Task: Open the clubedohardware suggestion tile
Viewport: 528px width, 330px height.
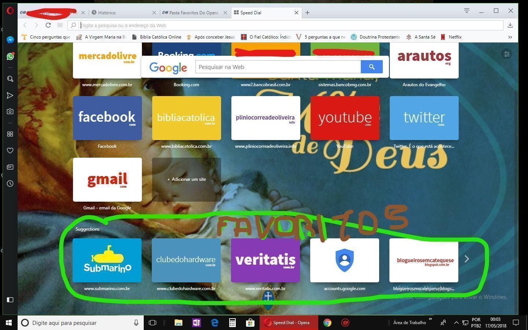Action: pyautogui.click(x=186, y=260)
